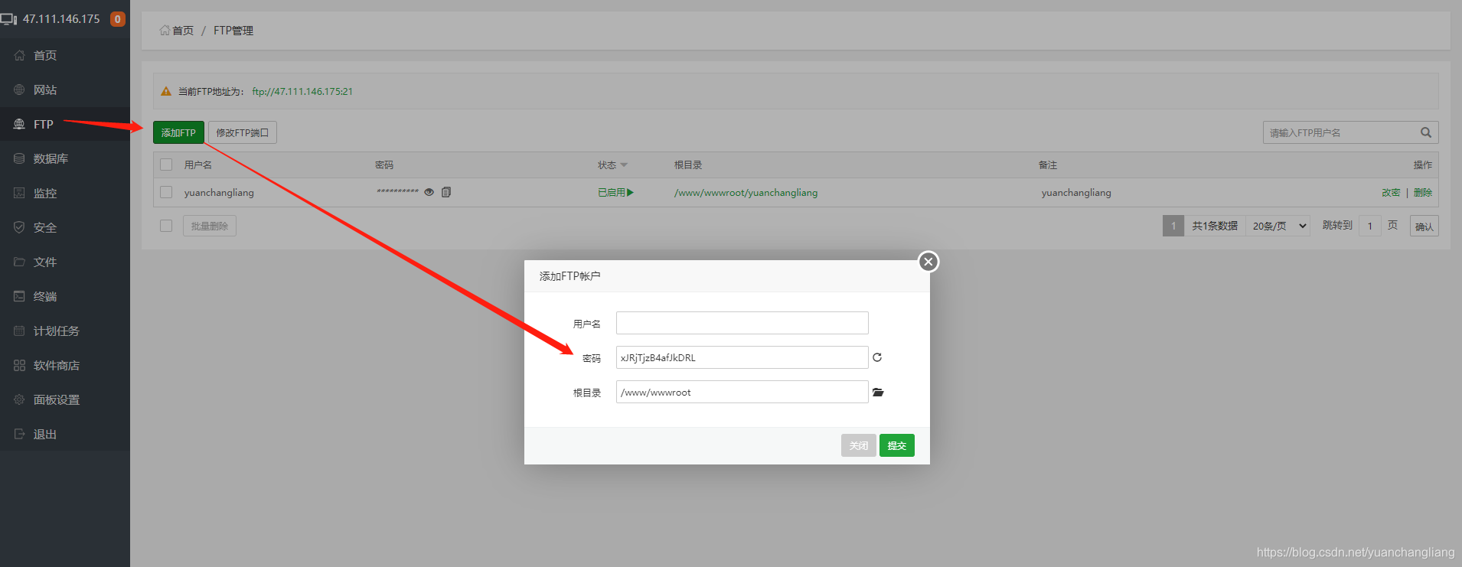This screenshot has width=1462, height=567.
Task: Click the green 提交 submit button
Action: pyautogui.click(x=897, y=445)
